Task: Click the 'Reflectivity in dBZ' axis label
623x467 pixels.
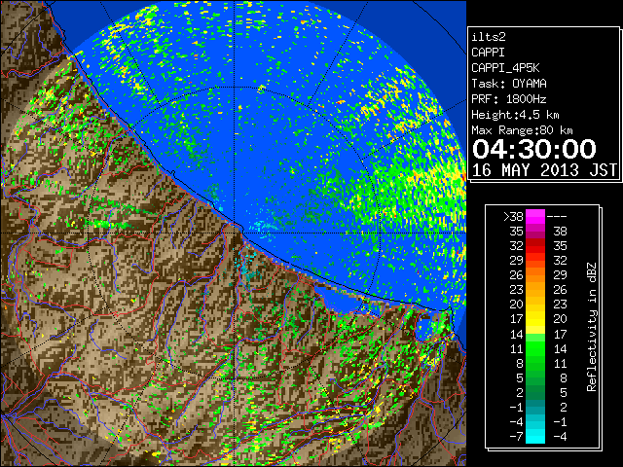Action: tap(592, 327)
